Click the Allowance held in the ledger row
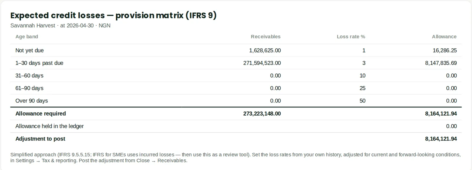 [x=236, y=126]
